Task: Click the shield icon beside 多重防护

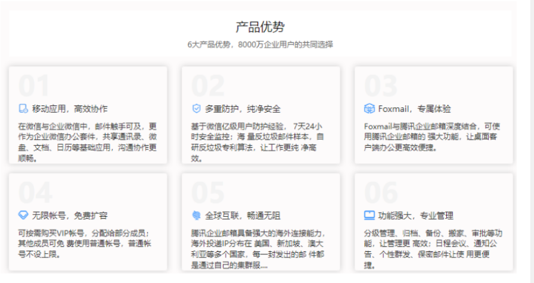Action: point(196,109)
